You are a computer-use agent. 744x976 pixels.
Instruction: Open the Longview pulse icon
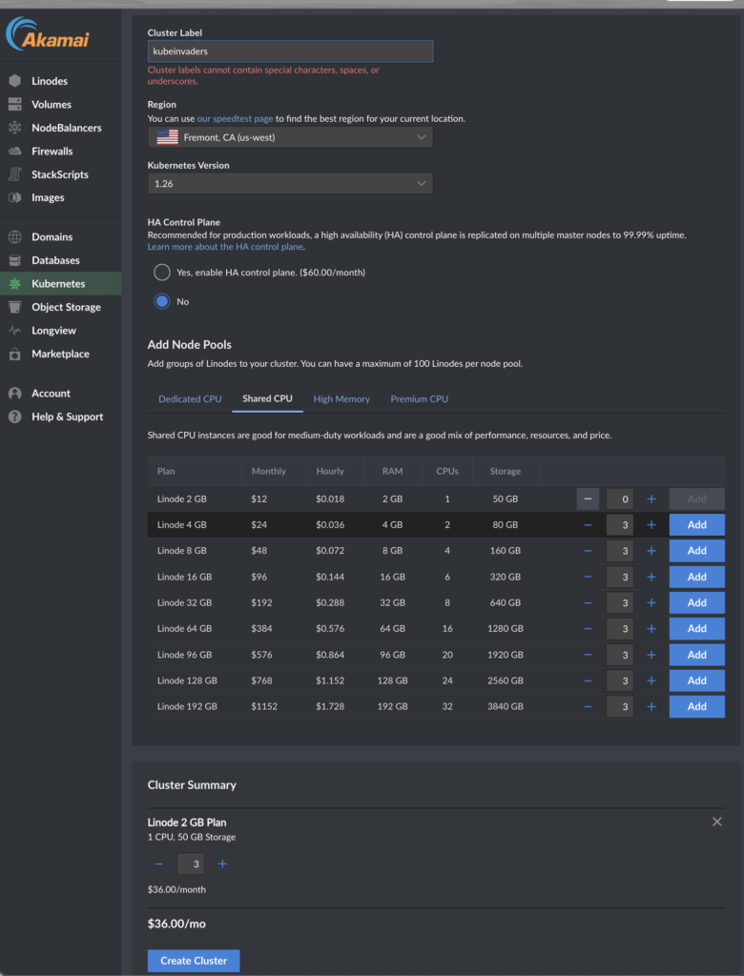[x=15, y=331]
